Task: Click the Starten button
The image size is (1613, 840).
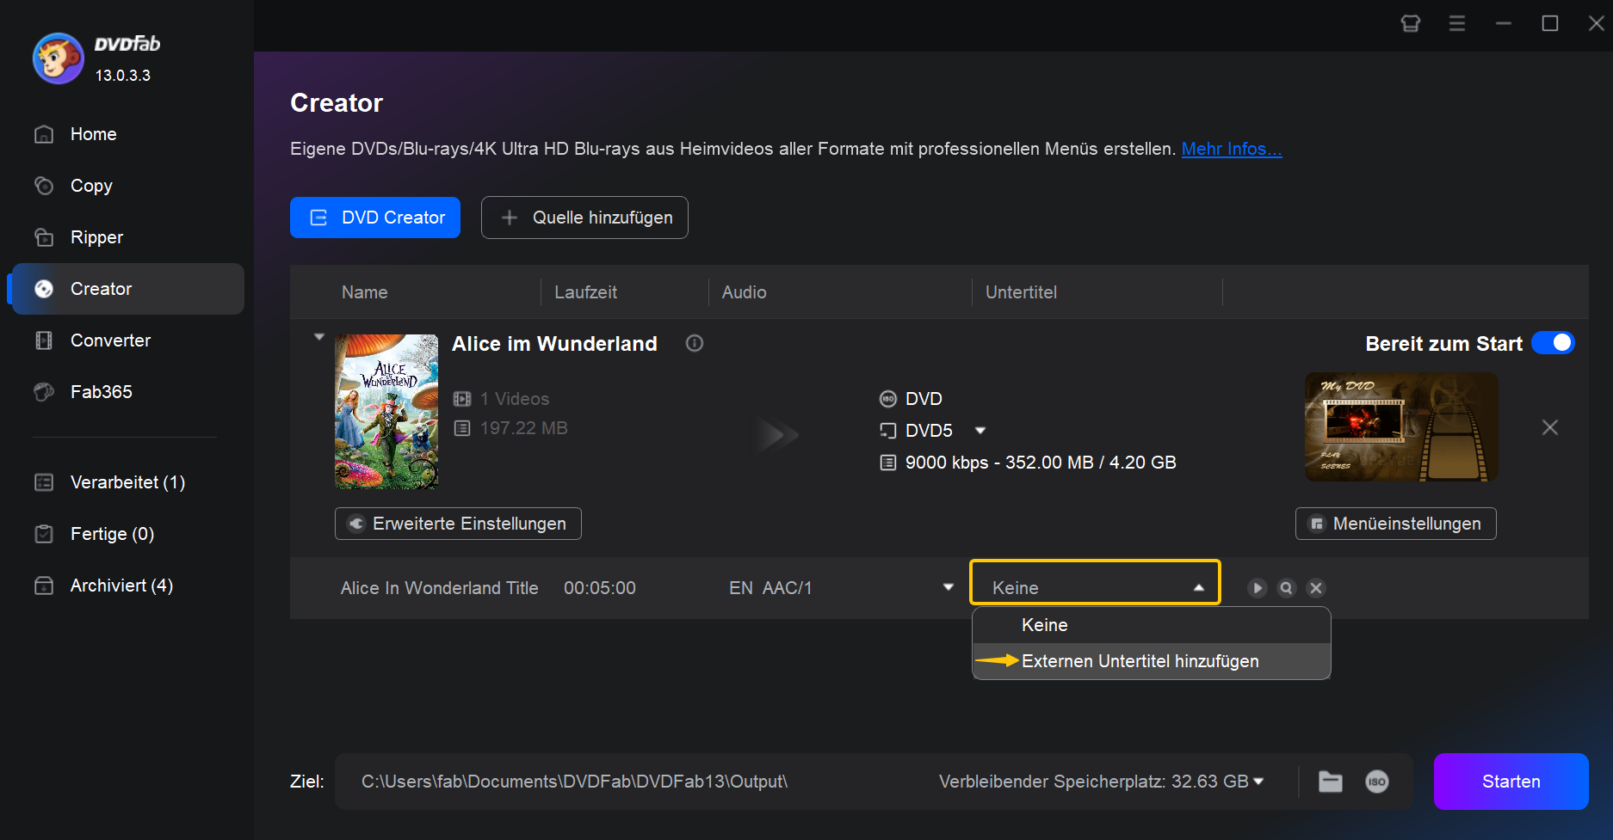Action: pos(1511,782)
